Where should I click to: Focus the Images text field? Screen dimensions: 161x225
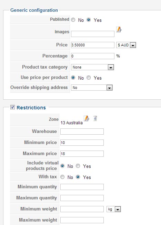point(93,34)
